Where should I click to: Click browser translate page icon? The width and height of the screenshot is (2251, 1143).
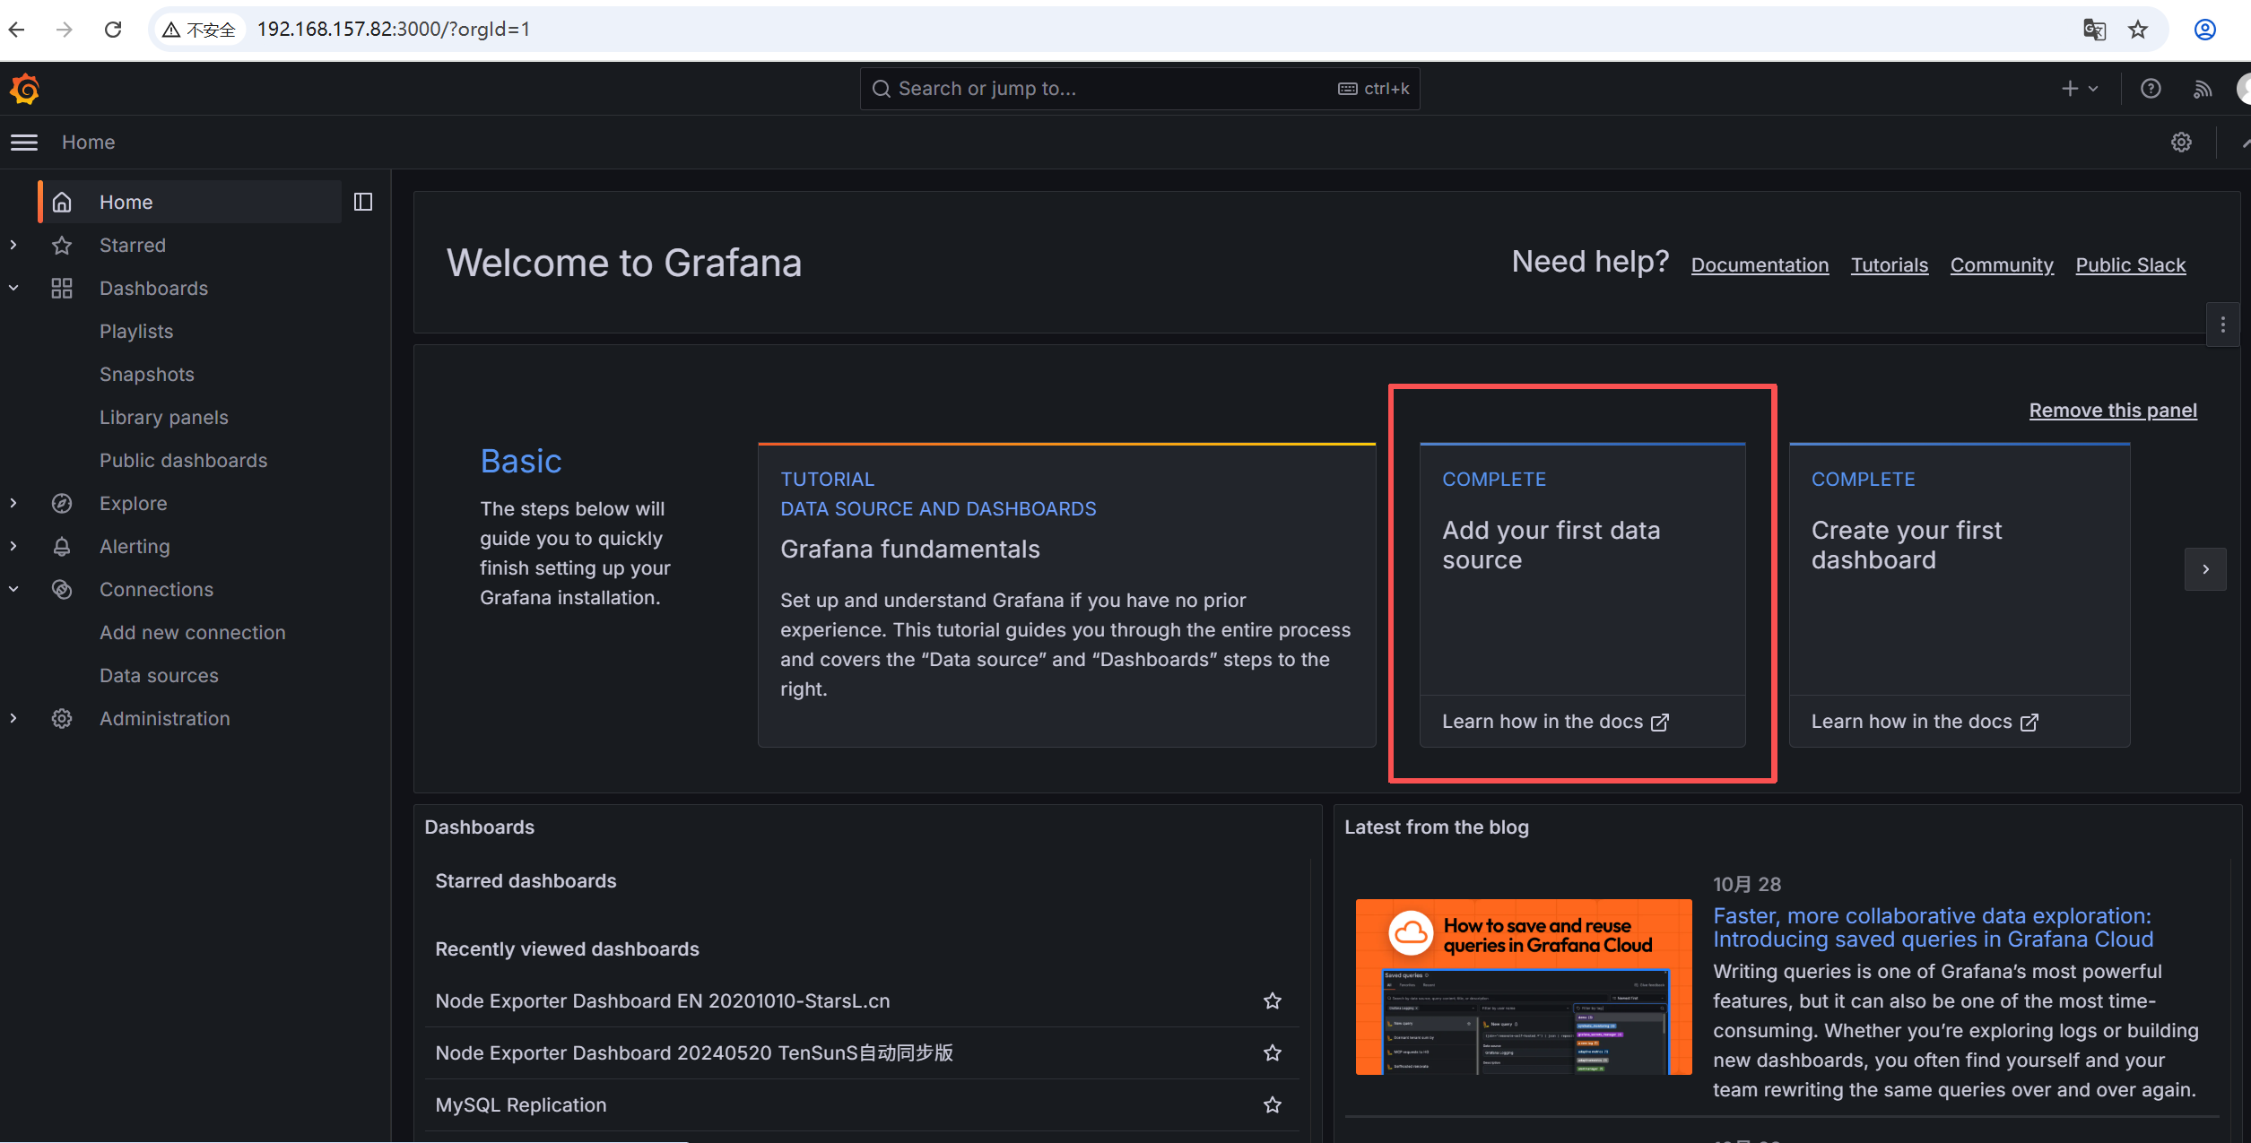point(2094,30)
